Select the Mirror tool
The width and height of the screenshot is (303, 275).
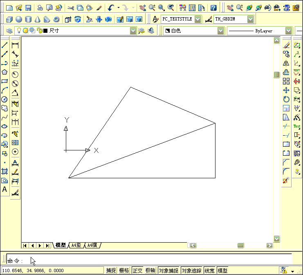[286, 63]
